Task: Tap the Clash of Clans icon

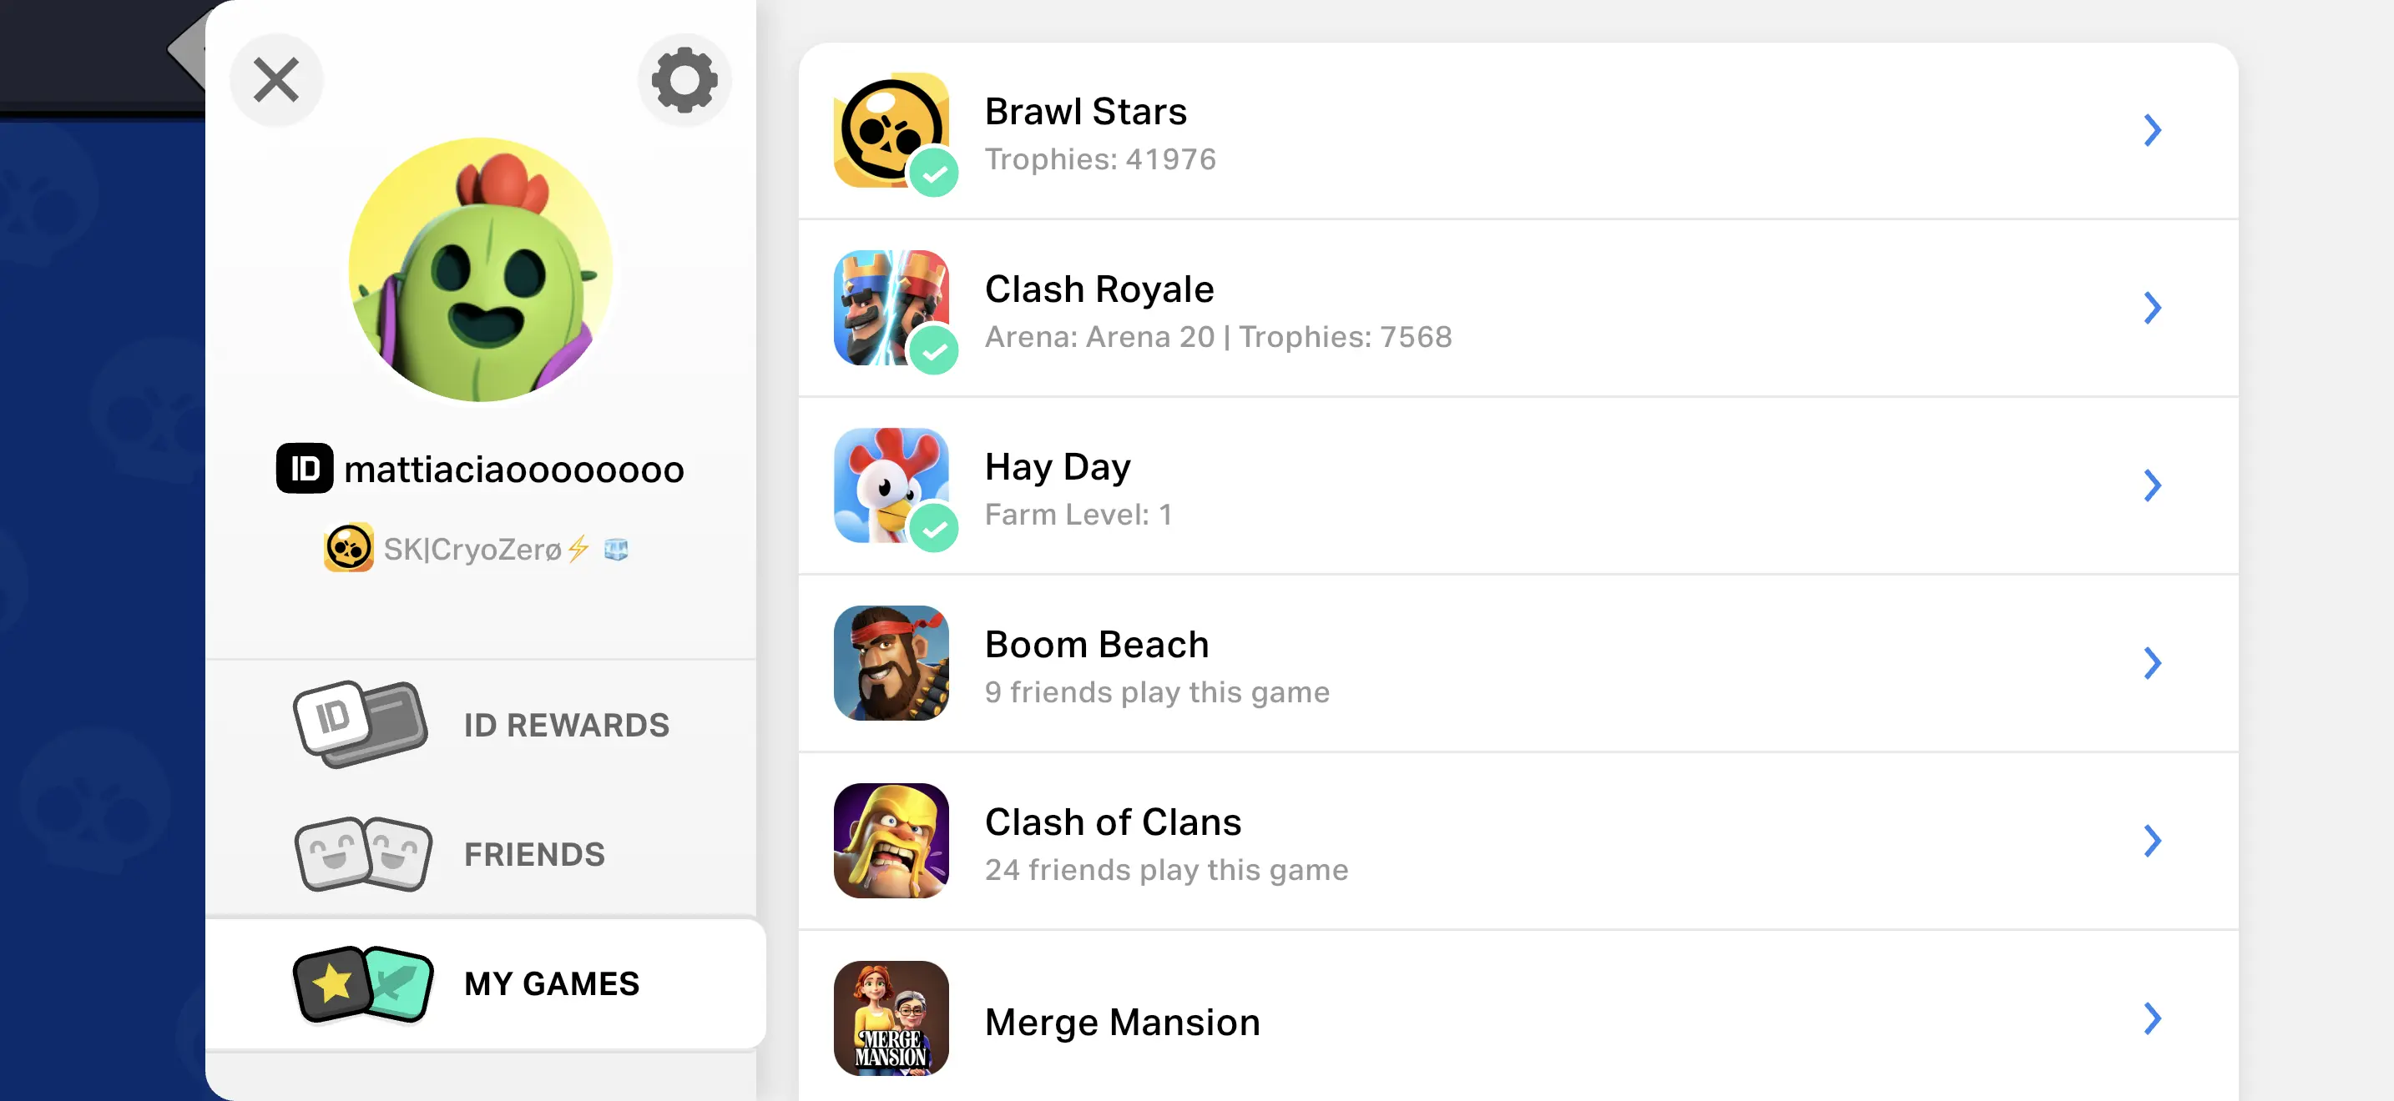Action: [x=891, y=840]
